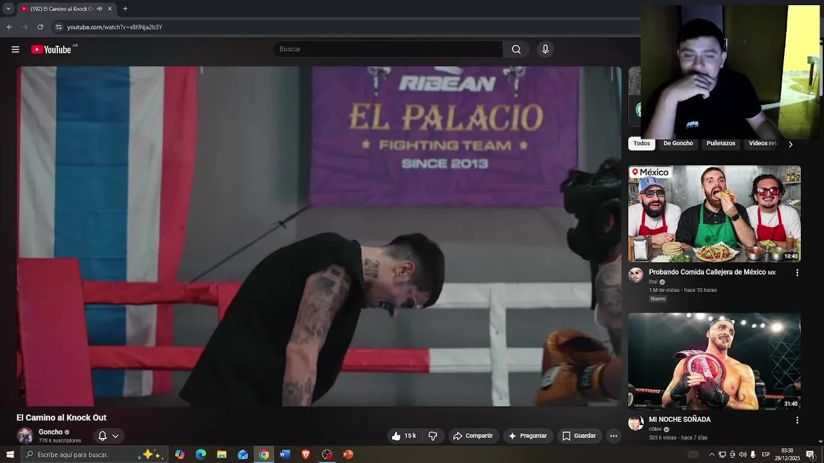Open Outlook from the taskbar
This screenshot has height=463, width=824.
tap(243, 455)
